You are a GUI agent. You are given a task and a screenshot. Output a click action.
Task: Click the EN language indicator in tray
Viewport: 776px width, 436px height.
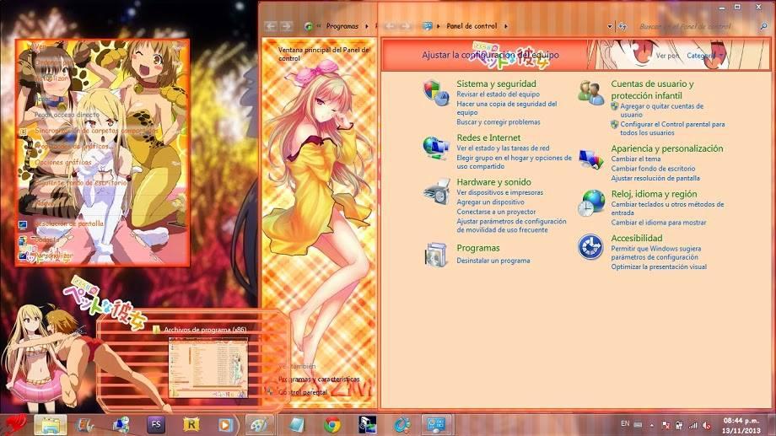tap(625, 423)
